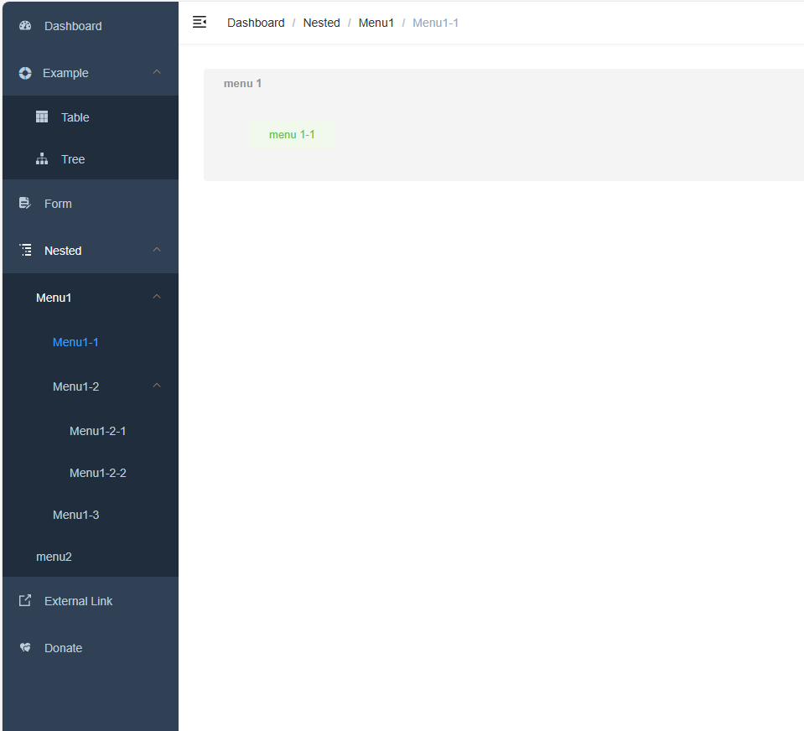Click the Example lifebuoy icon
Screen dimensions: 804x731
tap(25, 73)
